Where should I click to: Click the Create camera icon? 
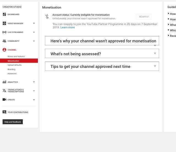pos(4,100)
